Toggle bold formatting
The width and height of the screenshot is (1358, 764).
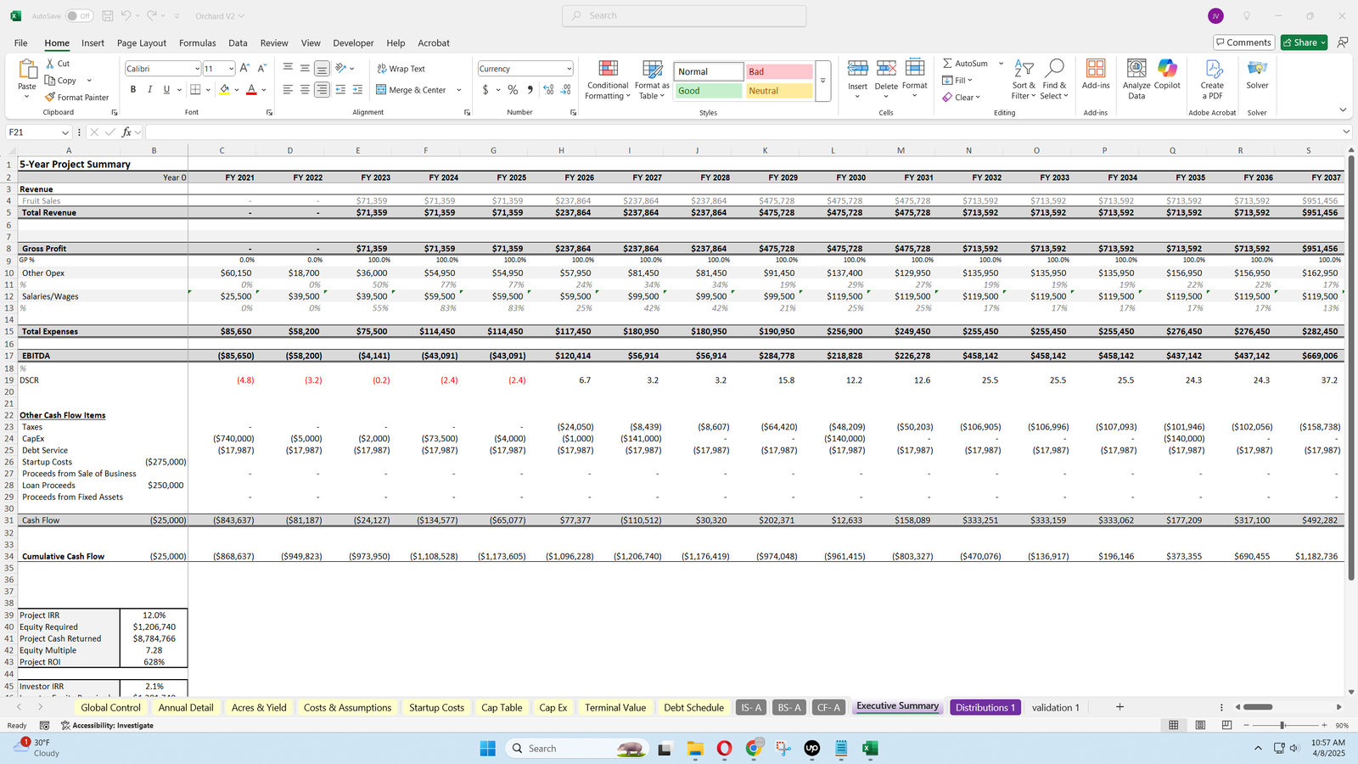(133, 89)
